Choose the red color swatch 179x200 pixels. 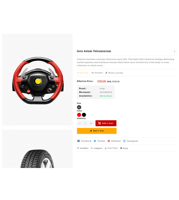click(x=79, y=115)
